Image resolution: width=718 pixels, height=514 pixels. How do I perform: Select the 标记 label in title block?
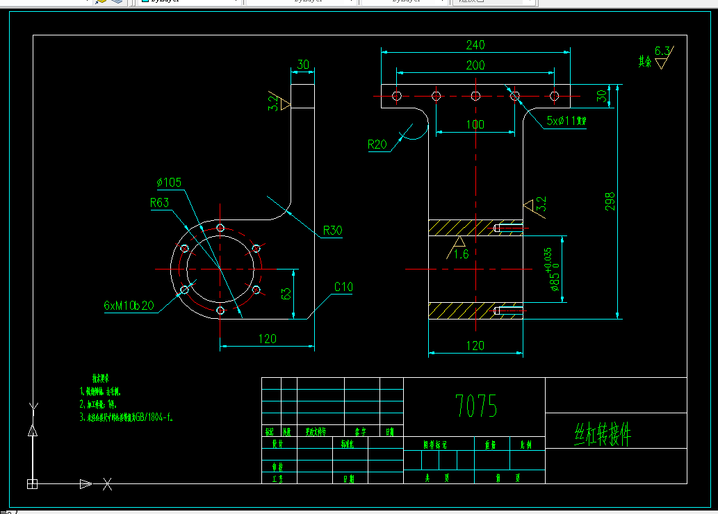point(269,432)
